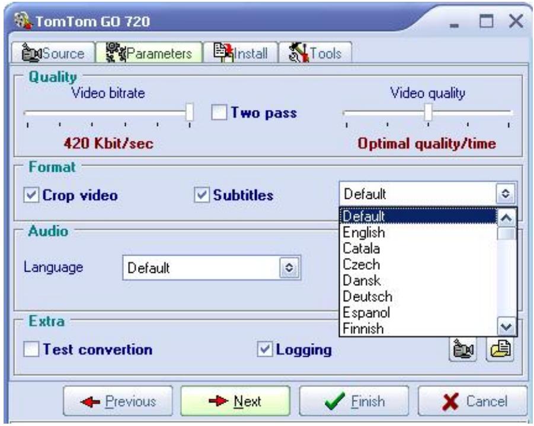The height and width of the screenshot is (426, 534).
Task: Pick Espanol from the list
Action: pyautogui.click(x=418, y=312)
